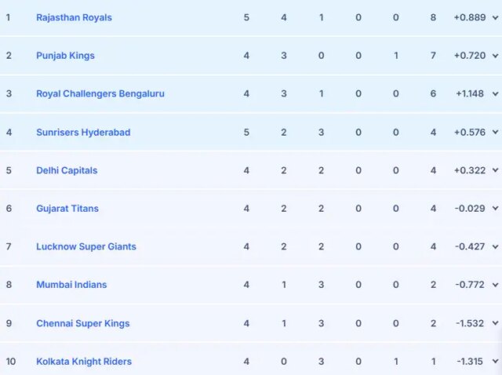Screen dimensions: 502x375
Task: Expand Lucknow Super Giants row details
Action: [495, 246]
